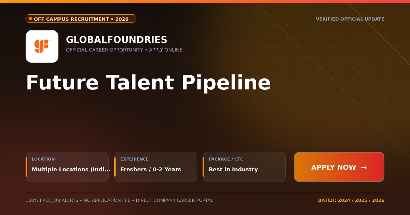
Task: Click the orange accent bar on Location card
Action: 26,167
